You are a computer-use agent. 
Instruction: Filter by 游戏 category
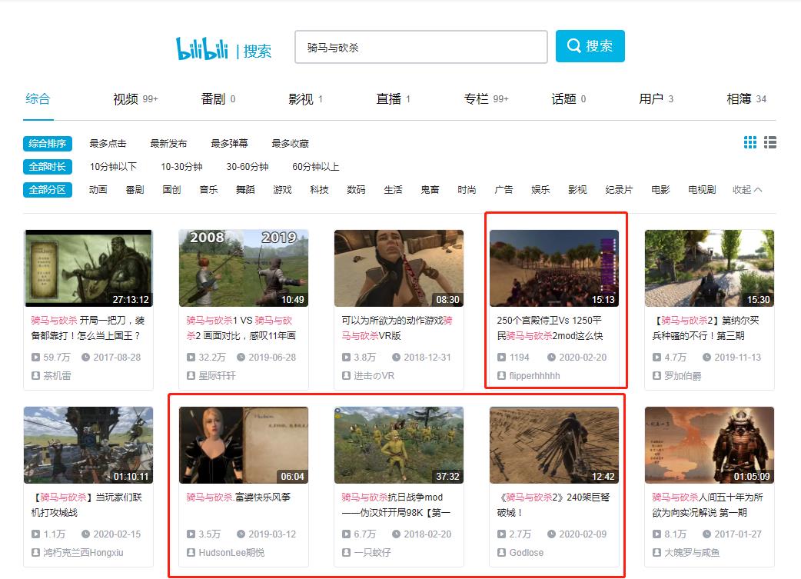pyautogui.click(x=282, y=190)
